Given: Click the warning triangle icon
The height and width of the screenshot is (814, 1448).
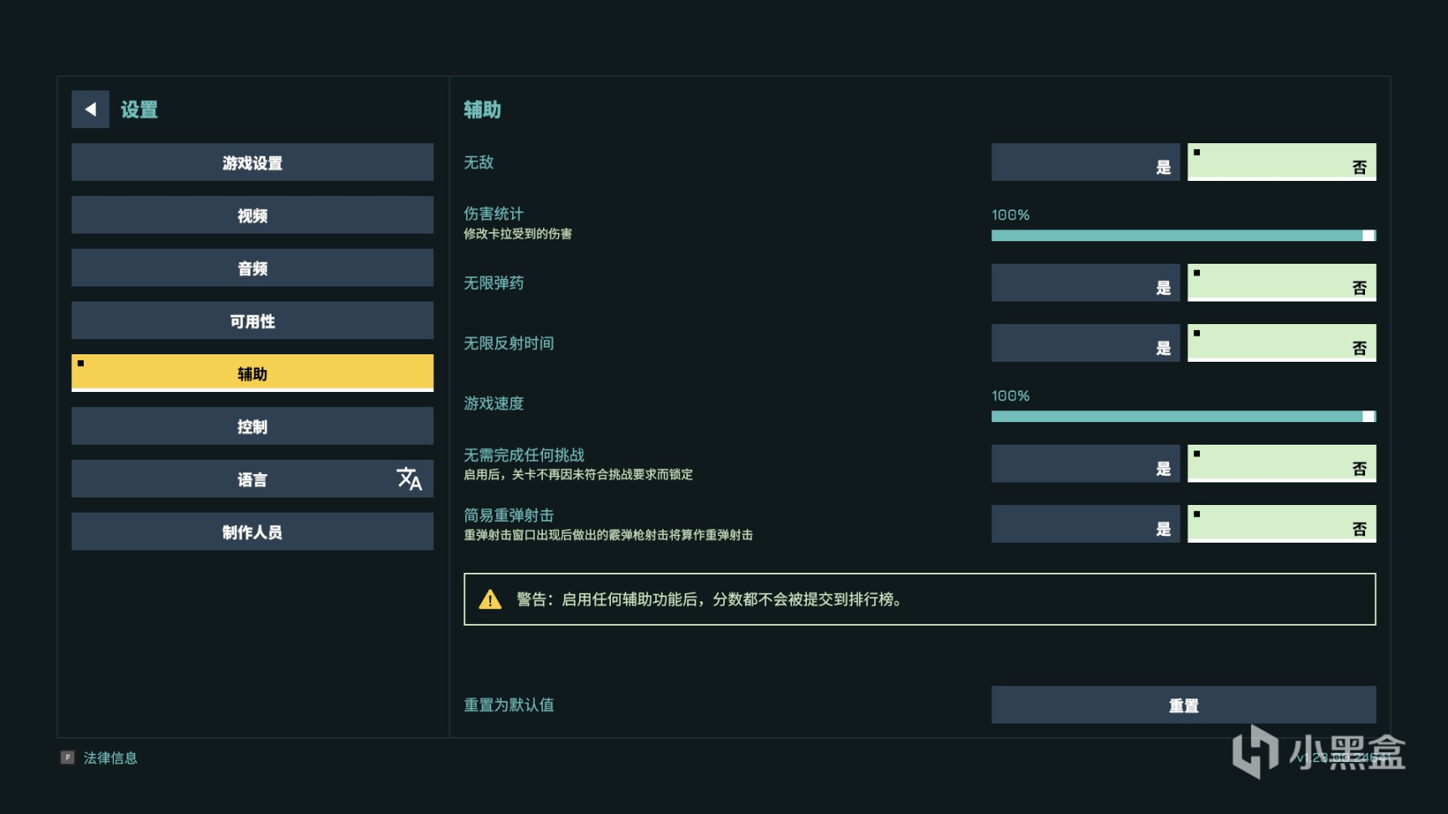Looking at the screenshot, I should click(490, 600).
